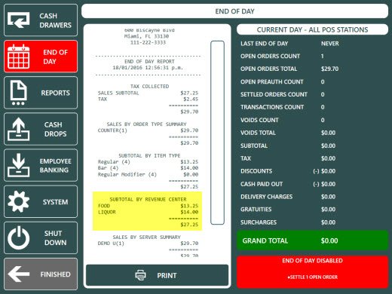392x294 pixels.
Task: Click the Finished back-arrow icon
Action: tap(18, 274)
